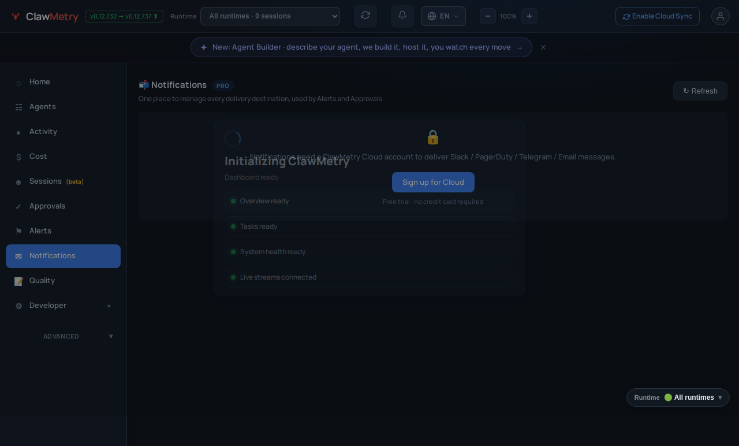Click the sync refresh icon in header
The image size is (739, 446).
365,16
